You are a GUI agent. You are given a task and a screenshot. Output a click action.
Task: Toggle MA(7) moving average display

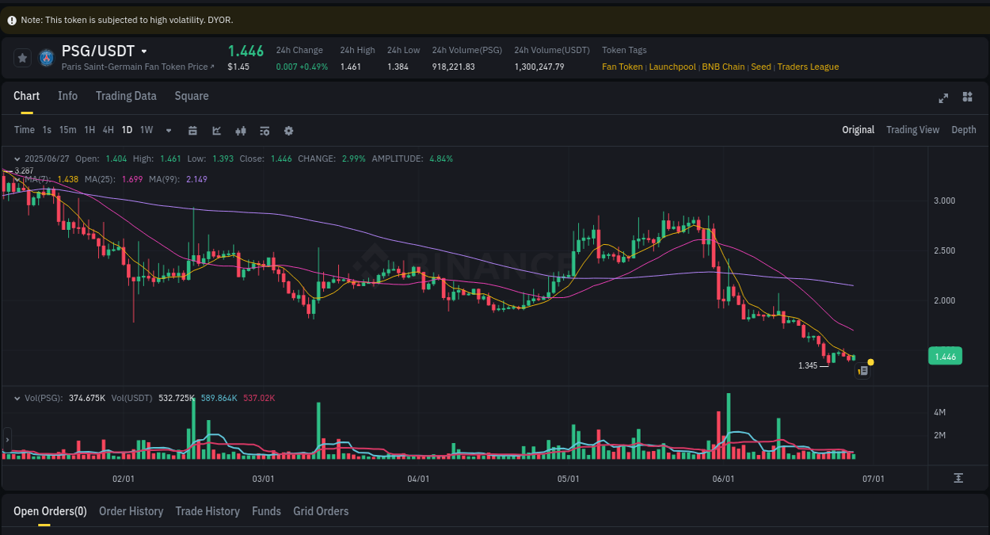pos(49,179)
